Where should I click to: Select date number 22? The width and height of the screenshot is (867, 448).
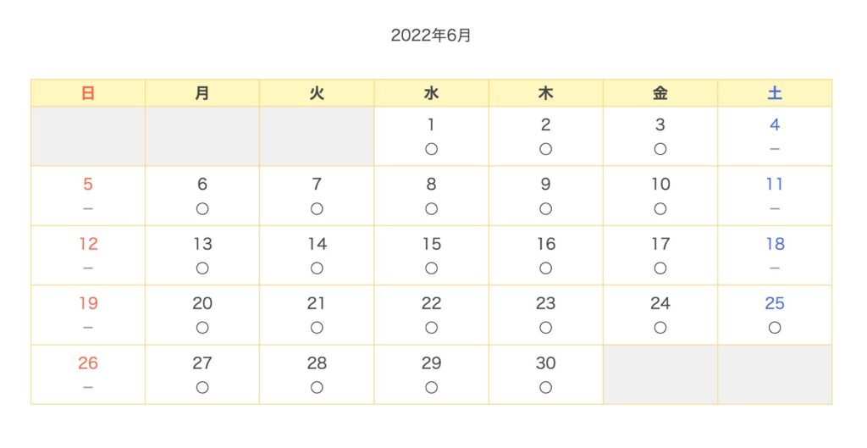pos(431,303)
